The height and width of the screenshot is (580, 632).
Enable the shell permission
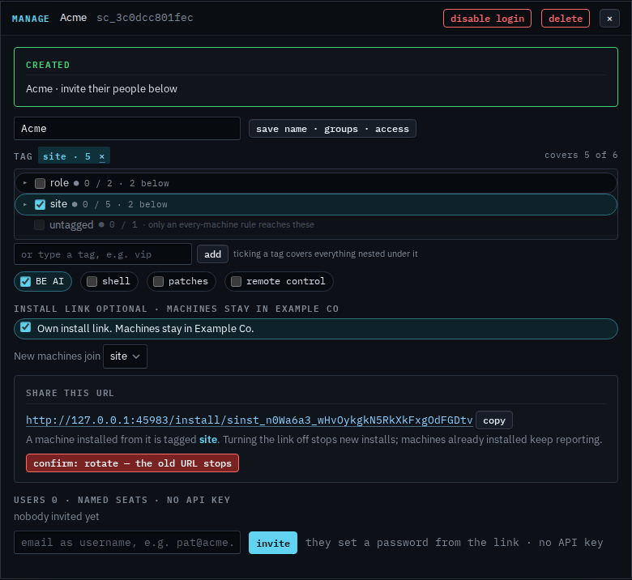pyautogui.click(x=92, y=281)
